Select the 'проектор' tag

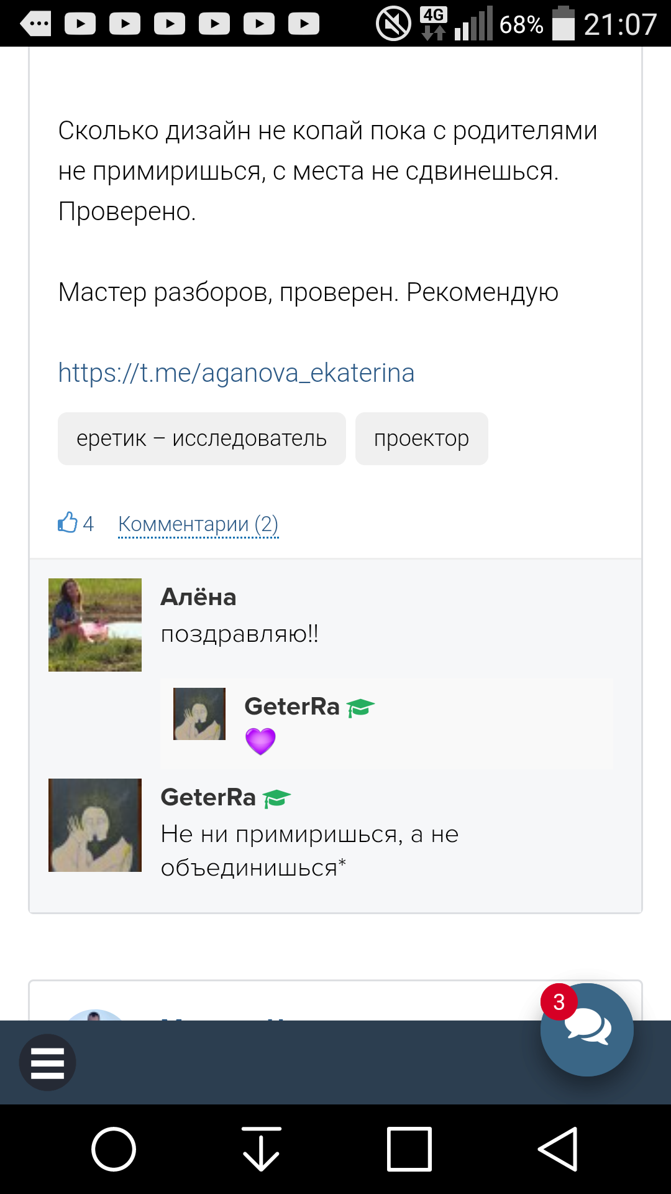pyautogui.click(x=421, y=438)
